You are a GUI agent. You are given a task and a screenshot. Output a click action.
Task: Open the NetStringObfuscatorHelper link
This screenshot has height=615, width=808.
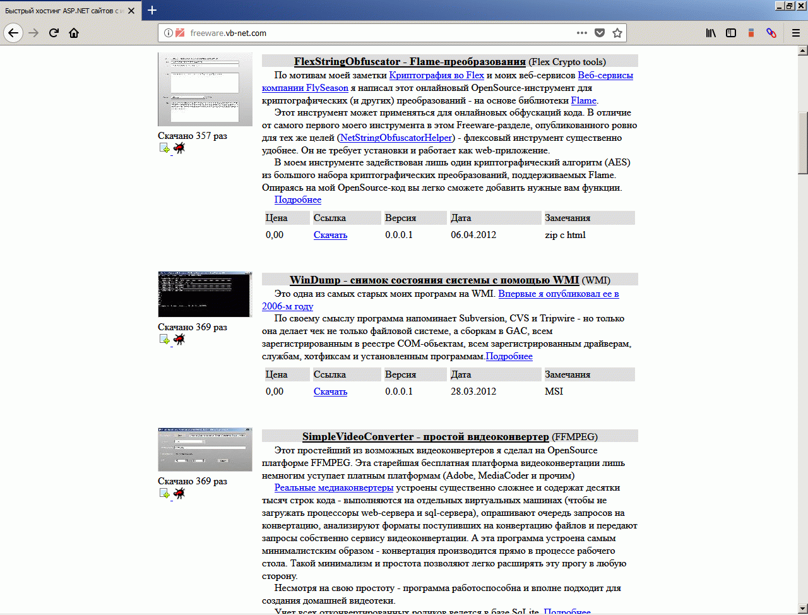(396, 138)
